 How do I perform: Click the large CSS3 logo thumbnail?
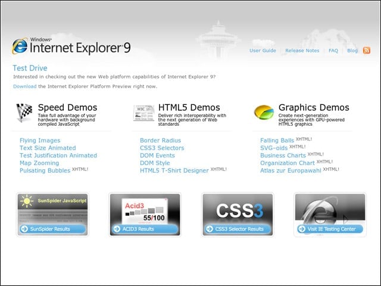coord(239,210)
